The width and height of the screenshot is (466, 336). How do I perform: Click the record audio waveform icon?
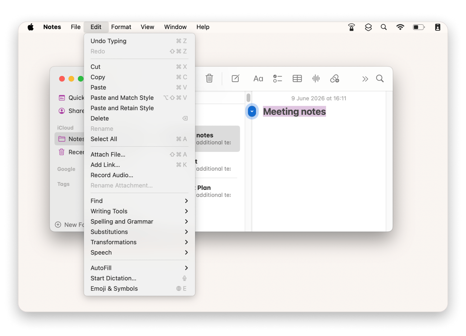coord(316,79)
